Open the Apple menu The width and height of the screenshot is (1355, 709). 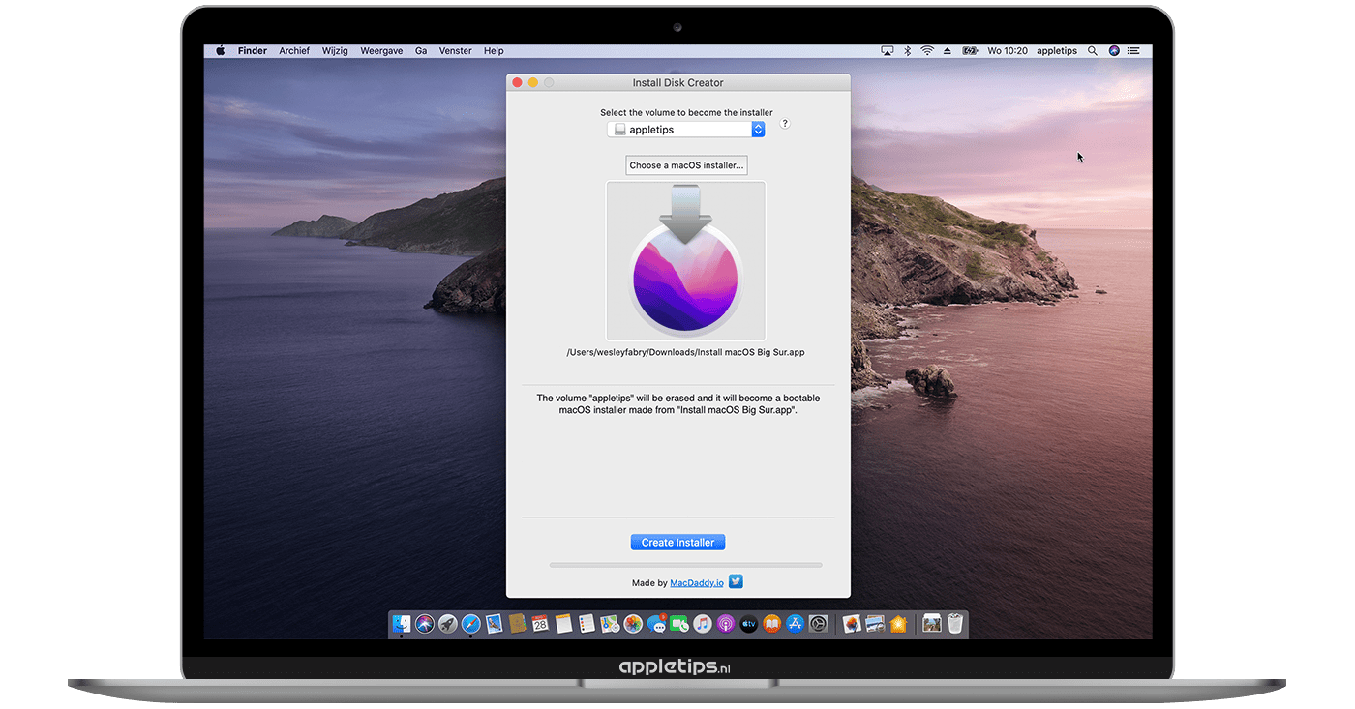pos(220,51)
